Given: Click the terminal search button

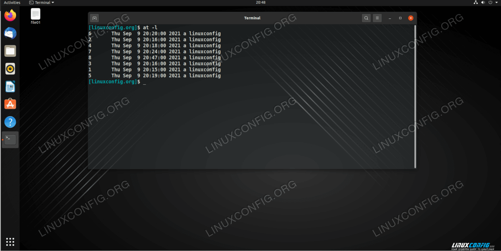Looking at the screenshot, I should (366, 18).
